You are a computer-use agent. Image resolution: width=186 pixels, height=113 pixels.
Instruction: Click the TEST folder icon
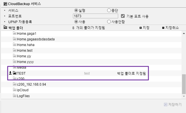click(15, 73)
